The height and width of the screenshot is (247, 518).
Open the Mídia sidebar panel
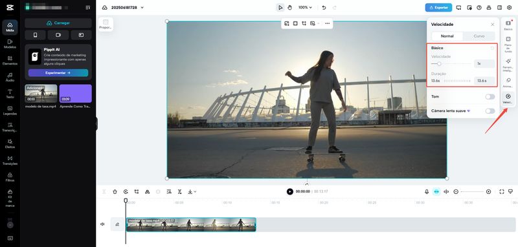pos(10,27)
